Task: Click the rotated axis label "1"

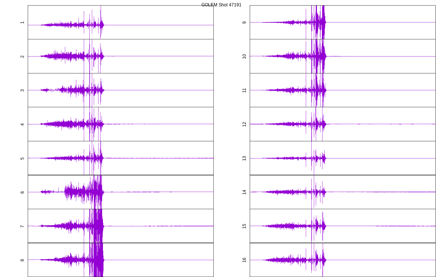Action: coord(22,22)
